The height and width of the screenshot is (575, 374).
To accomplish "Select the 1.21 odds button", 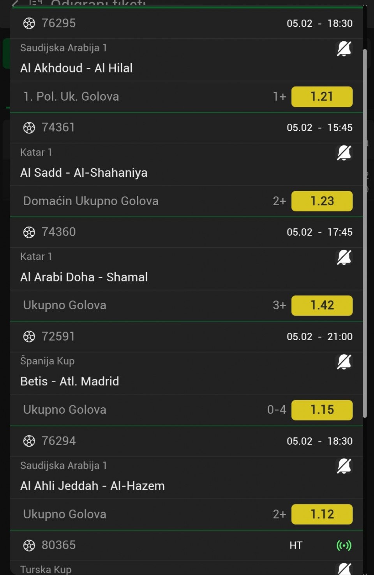I will (x=322, y=97).
